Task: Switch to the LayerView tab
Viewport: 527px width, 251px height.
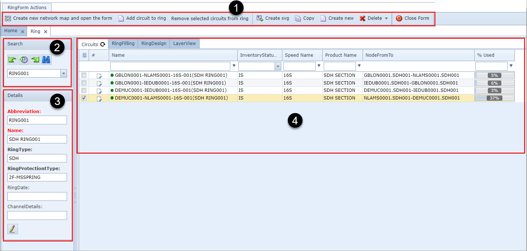Action: (x=185, y=44)
